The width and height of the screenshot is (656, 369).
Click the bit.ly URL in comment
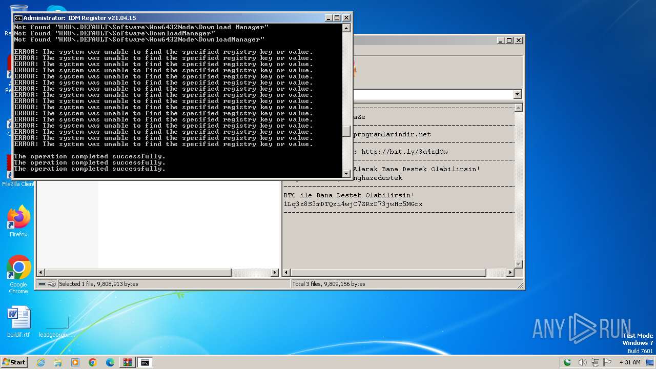(x=405, y=152)
